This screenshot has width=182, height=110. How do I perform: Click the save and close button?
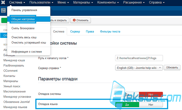point(60,20)
